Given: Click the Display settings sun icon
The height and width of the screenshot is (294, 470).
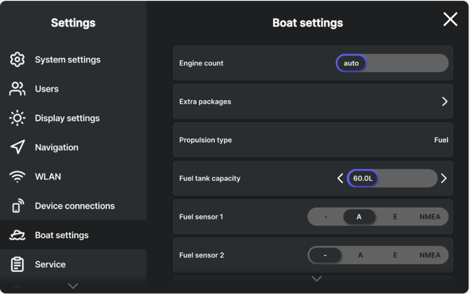Looking at the screenshot, I should tap(17, 118).
